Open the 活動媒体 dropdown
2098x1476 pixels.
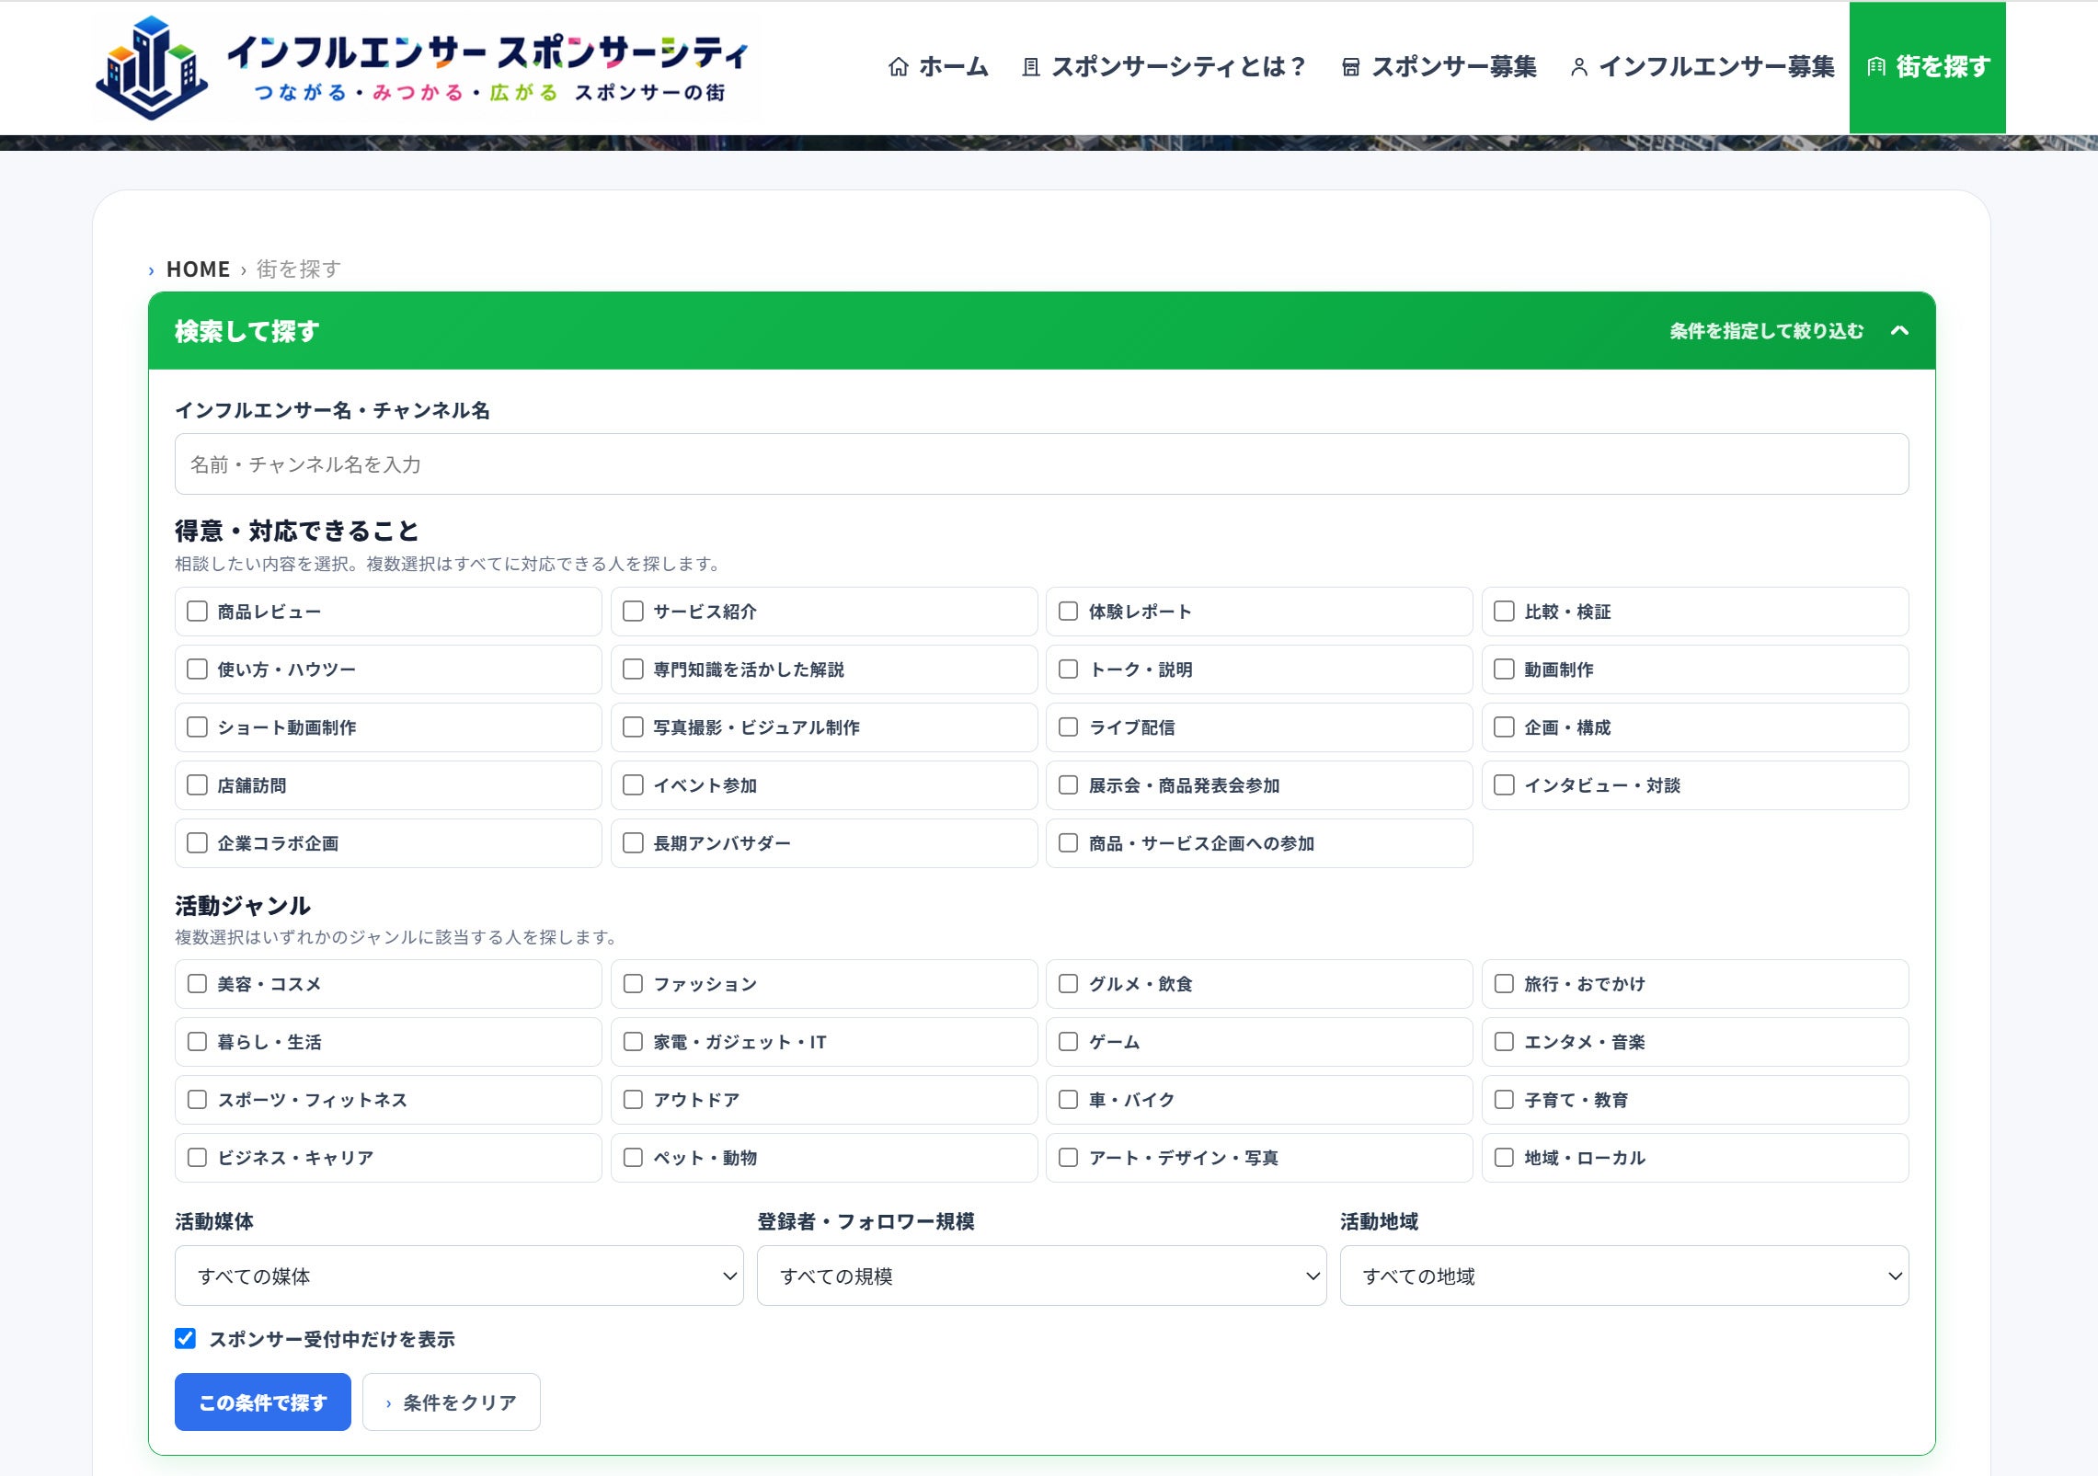tap(459, 1276)
